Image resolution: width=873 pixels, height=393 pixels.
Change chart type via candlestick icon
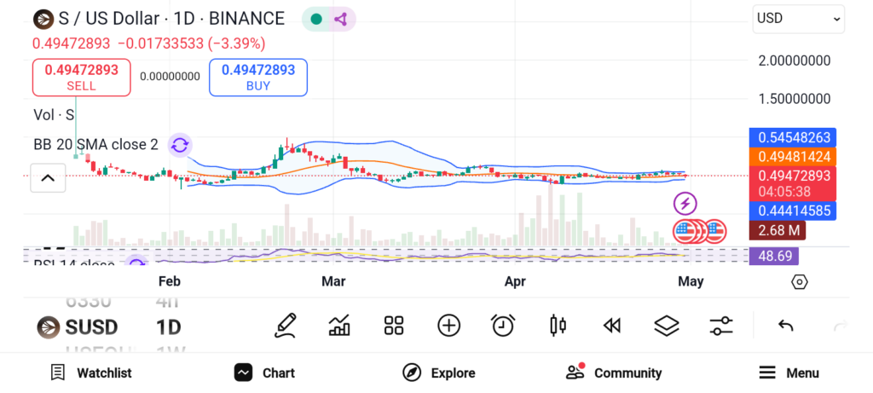[558, 325]
